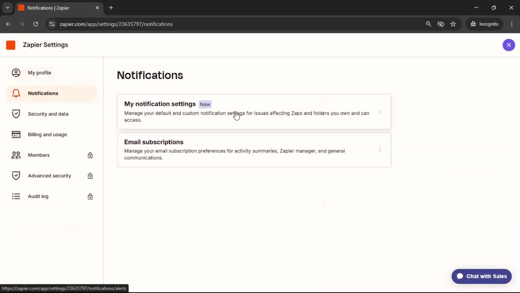Click the orange Zapier logo in header
Viewport: 520px width, 293px height.
click(x=11, y=45)
